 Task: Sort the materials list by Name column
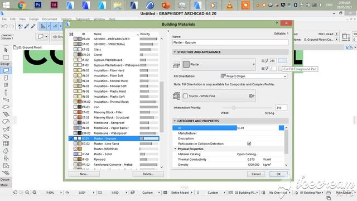pyautogui.click(x=98, y=34)
